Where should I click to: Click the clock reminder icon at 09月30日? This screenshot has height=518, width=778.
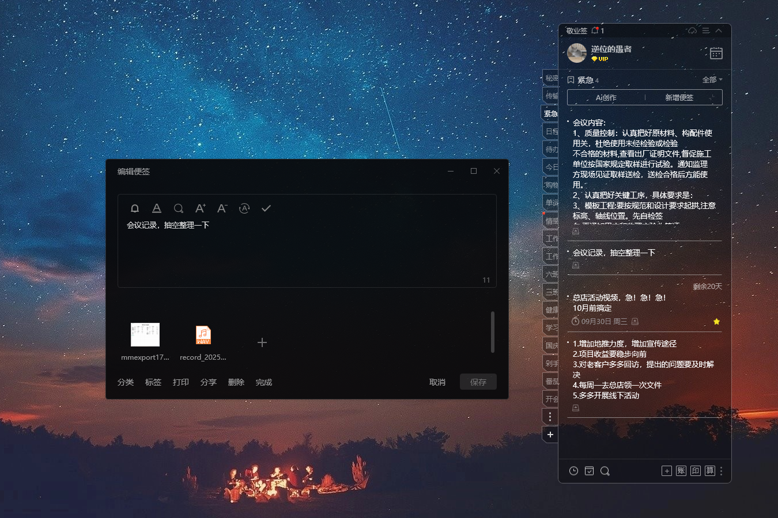click(x=575, y=321)
